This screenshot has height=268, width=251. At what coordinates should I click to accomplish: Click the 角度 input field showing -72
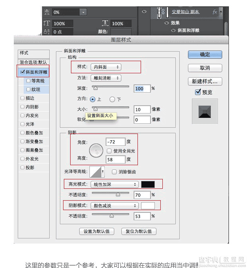pos(116,142)
